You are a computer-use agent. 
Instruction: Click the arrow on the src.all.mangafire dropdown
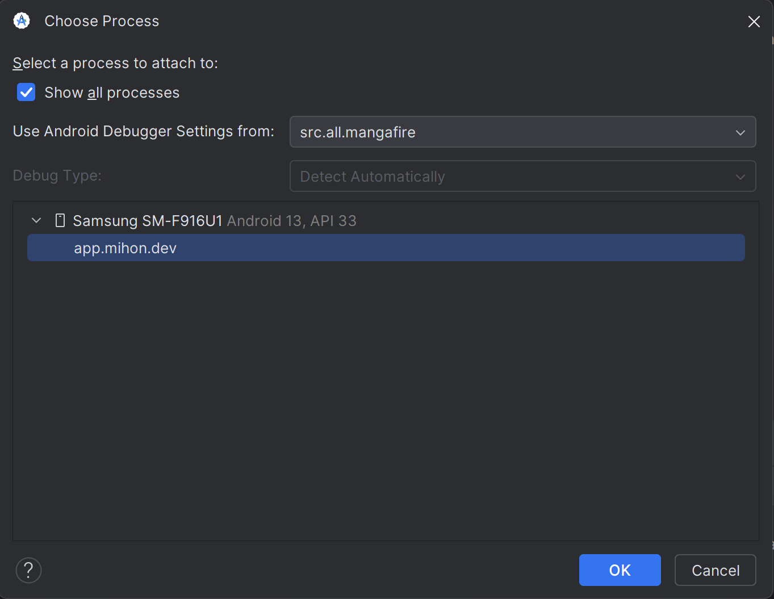click(x=740, y=132)
